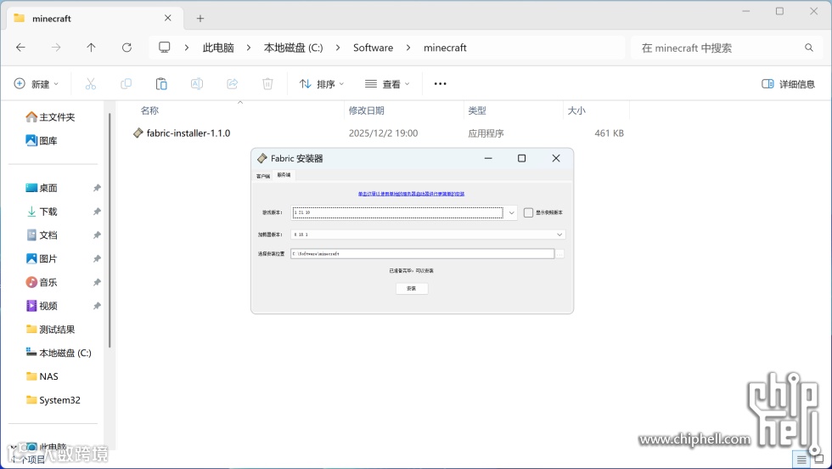This screenshot has width=832, height=469.
Task: Open NAS folder in the sidebar
Action: tap(42, 376)
